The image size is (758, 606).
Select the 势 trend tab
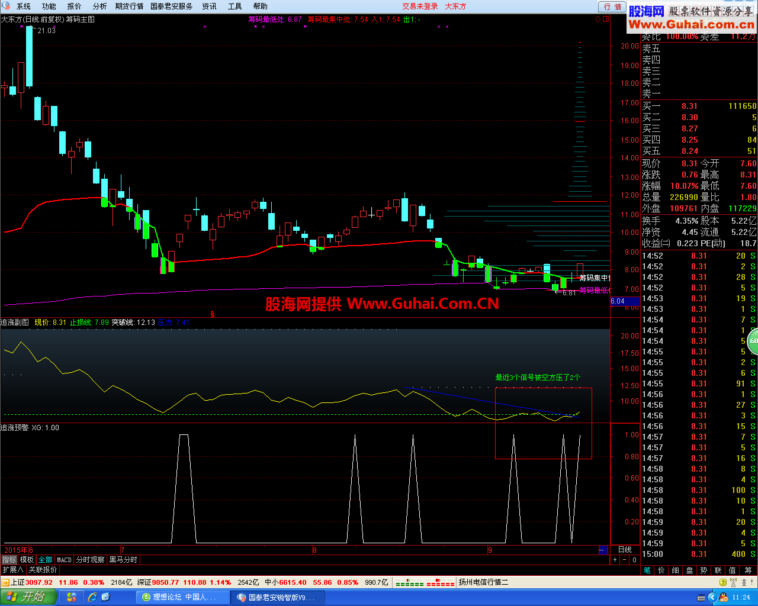click(x=704, y=570)
